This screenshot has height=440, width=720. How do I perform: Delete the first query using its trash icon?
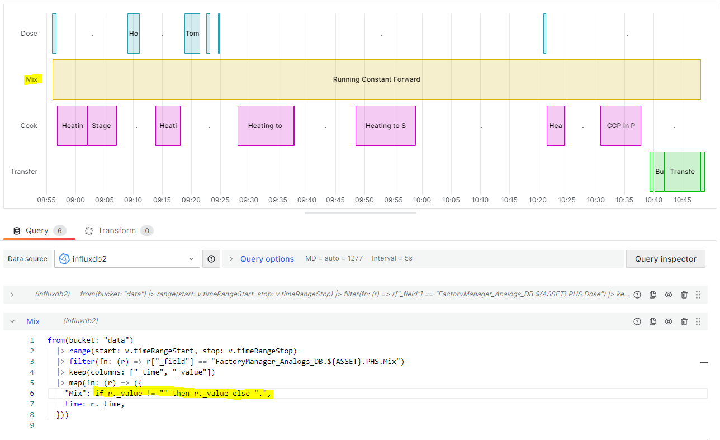coord(684,295)
